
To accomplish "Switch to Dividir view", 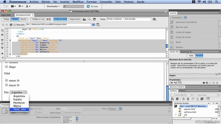I will (15, 19).
